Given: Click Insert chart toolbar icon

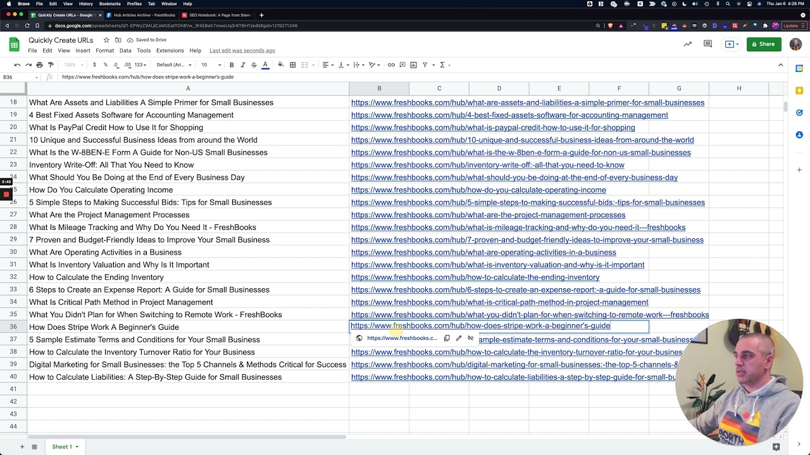Looking at the screenshot, I should point(413,64).
